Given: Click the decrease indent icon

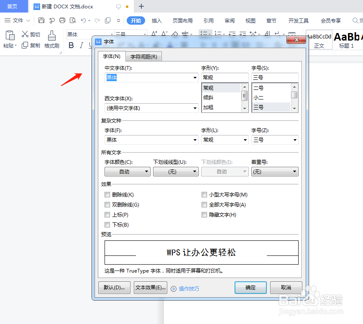Looking at the screenshot, I should pyautogui.click(x=232, y=34).
